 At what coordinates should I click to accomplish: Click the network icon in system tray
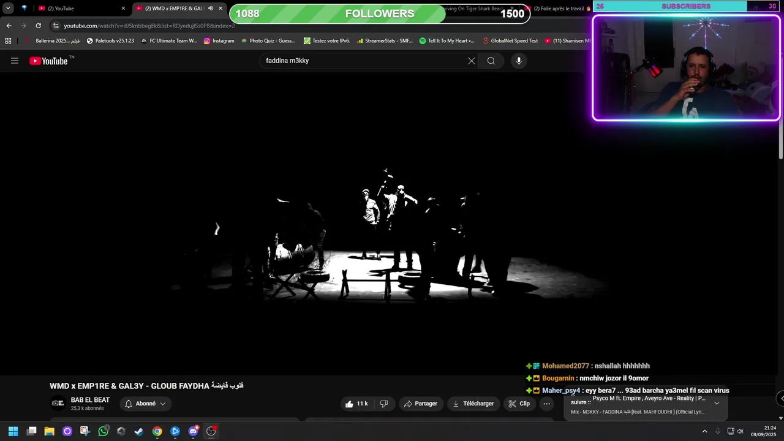730,431
